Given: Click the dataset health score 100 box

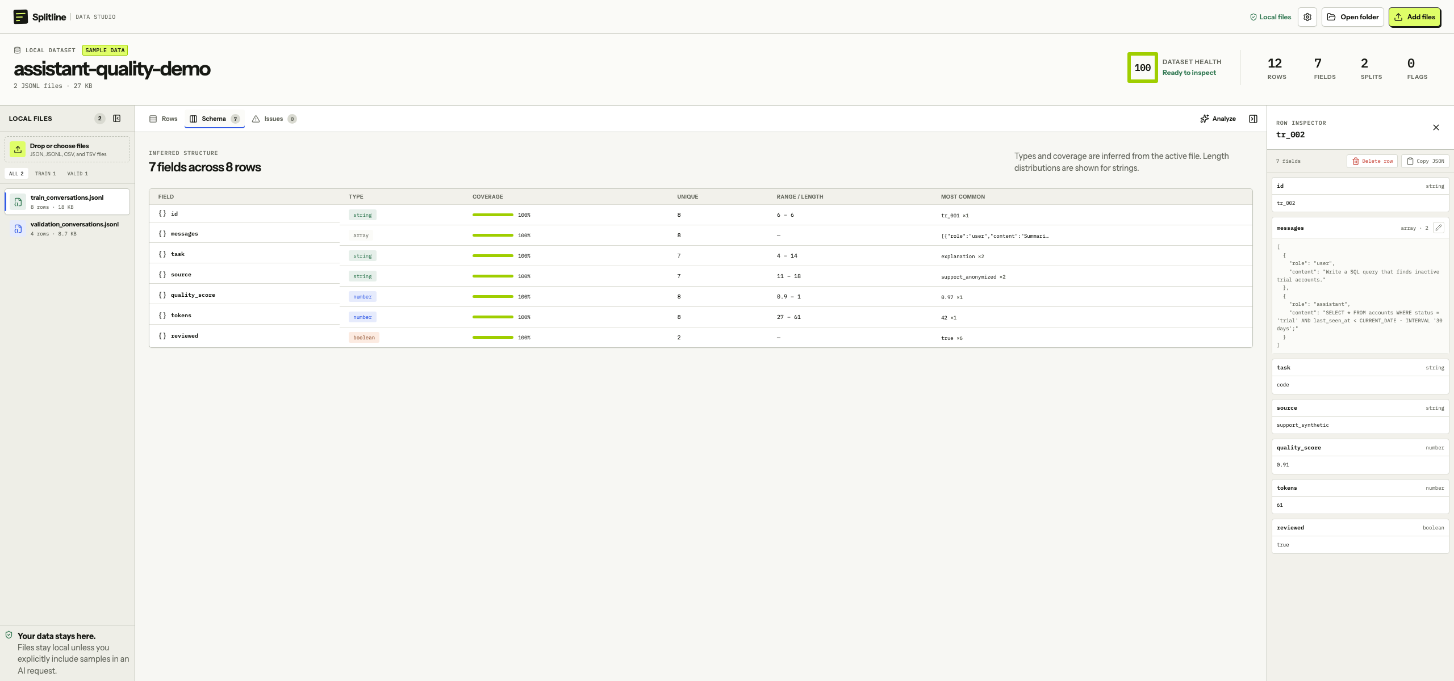Looking at the screenshot, I should (1142, 68).
